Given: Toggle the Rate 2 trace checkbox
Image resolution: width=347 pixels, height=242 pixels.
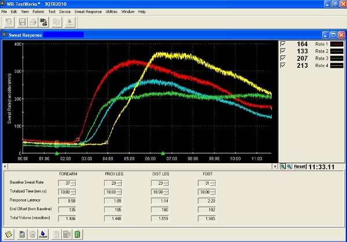Looking at the screenshot, I should (x=283, y=51).
